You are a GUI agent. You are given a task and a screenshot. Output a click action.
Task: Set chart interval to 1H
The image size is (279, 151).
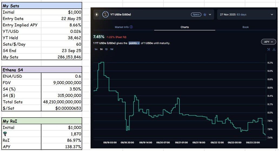(101, 49)
